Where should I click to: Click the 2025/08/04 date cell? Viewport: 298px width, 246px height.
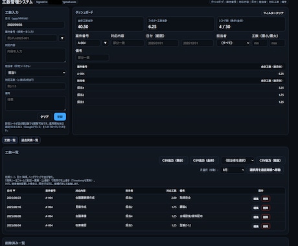(x=14, y=225)
